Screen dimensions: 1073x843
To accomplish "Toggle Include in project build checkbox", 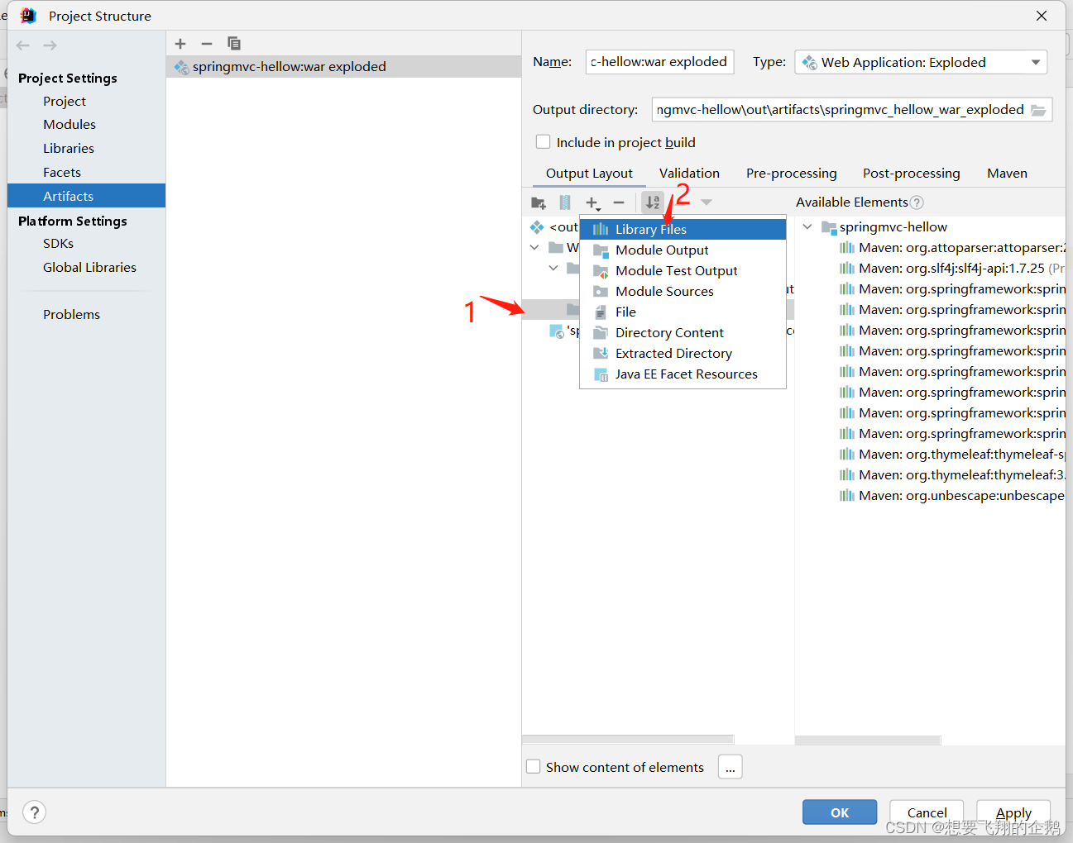I will point(543,142).
